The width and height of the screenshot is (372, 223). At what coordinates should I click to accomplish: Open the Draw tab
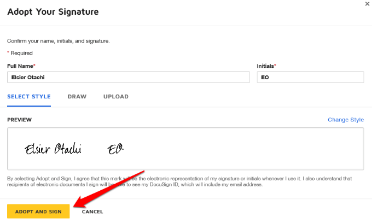77,97
